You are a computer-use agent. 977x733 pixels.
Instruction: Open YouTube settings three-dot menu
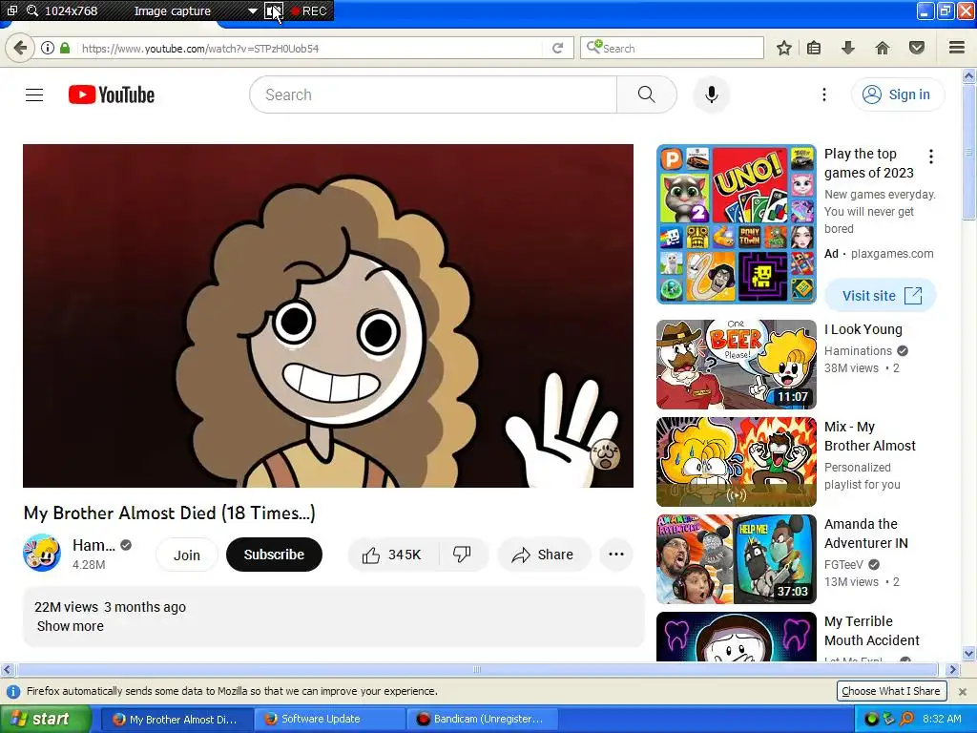tap(823, 94)
